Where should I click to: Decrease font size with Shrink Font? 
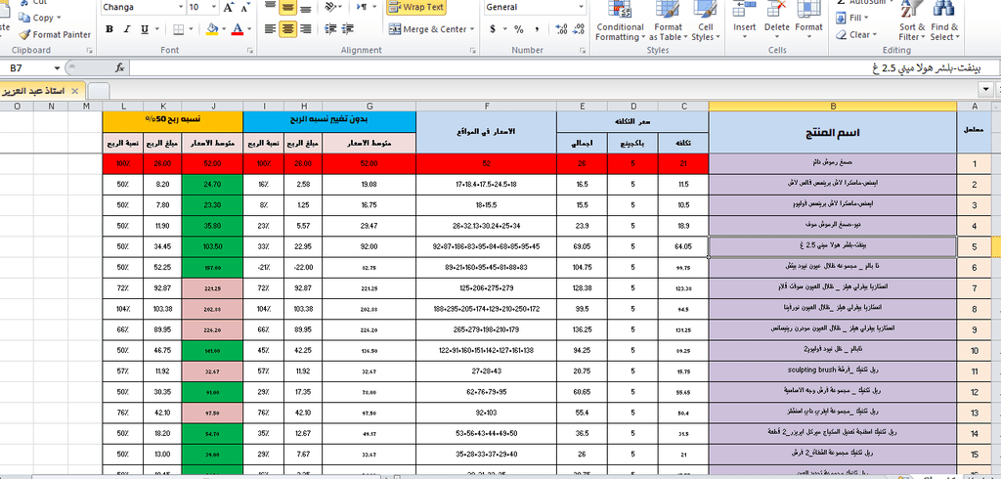click(x=245, y=7)
